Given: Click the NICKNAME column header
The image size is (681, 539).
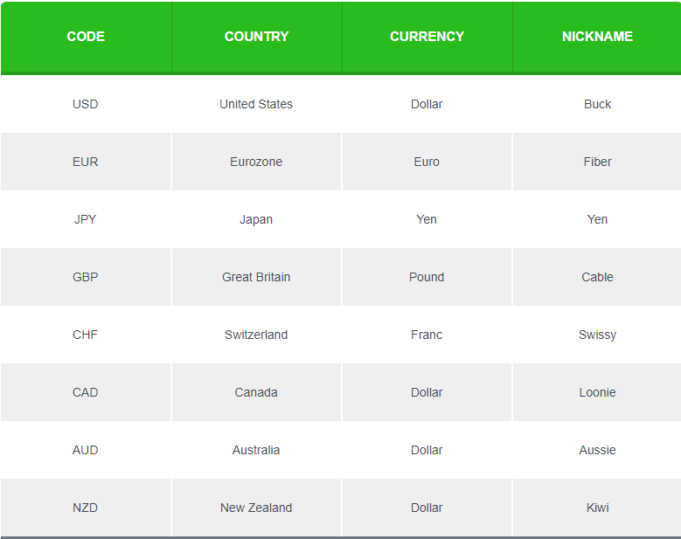Looking at the screenshot, I should pyautogui.click(x=597, y=37).
